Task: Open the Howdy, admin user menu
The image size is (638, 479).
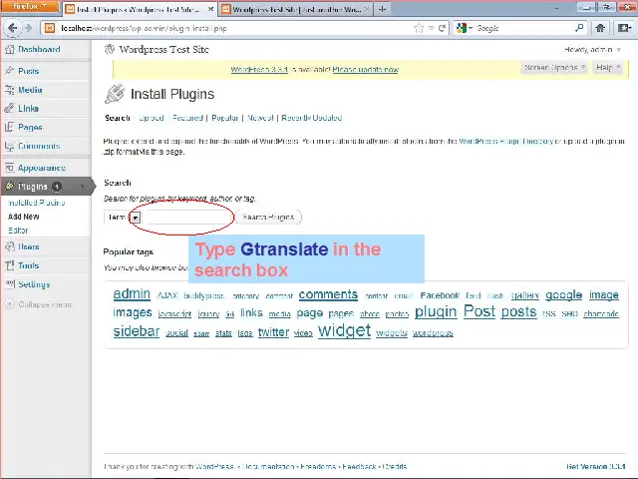Action: pyautogui.click(x=592, y=49)
